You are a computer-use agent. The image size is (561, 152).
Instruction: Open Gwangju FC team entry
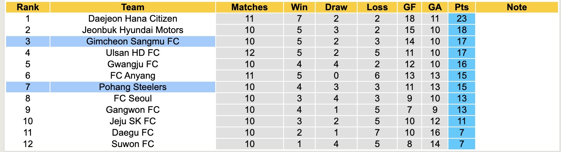[133, 64]
